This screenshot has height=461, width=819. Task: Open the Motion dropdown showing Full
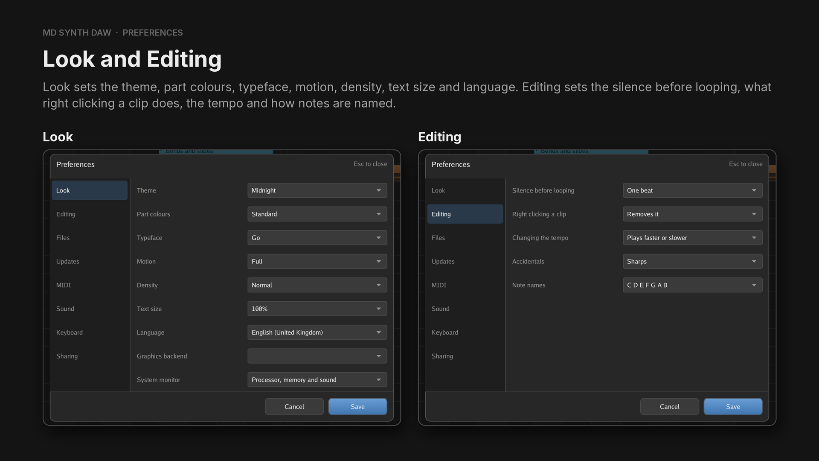tap(317, 261)
